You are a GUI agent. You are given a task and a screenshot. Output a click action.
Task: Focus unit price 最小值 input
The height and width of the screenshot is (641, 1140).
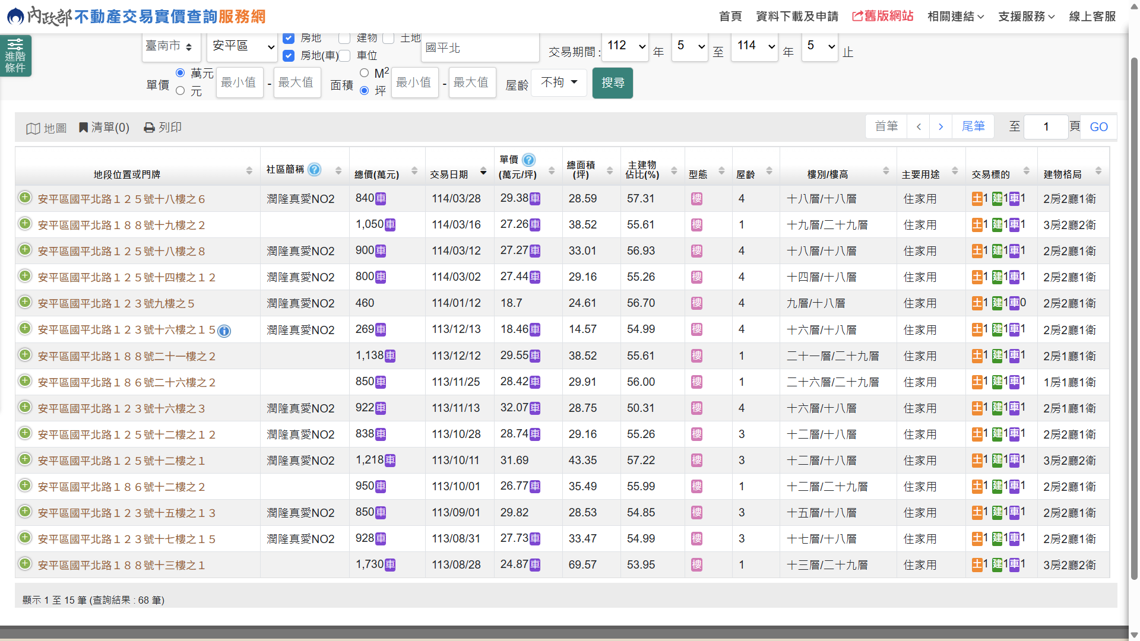coord(239,82)
